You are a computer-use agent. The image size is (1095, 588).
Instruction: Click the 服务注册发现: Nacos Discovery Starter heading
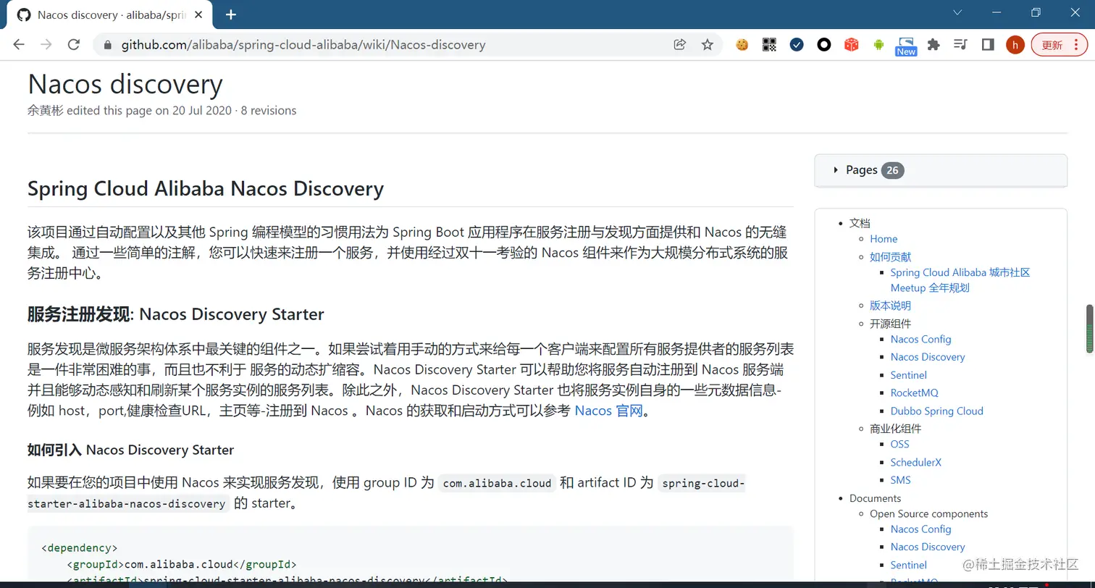click(x=175, y=314)
